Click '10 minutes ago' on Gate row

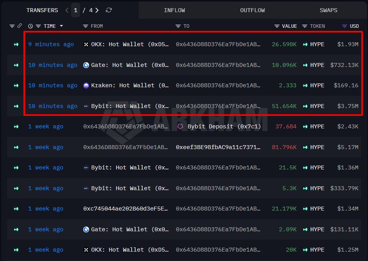53,65
